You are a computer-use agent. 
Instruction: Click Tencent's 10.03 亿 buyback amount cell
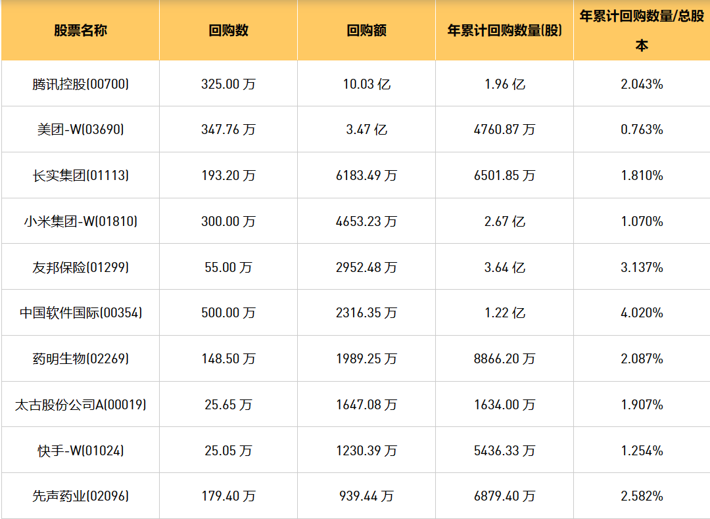[366, 84]
